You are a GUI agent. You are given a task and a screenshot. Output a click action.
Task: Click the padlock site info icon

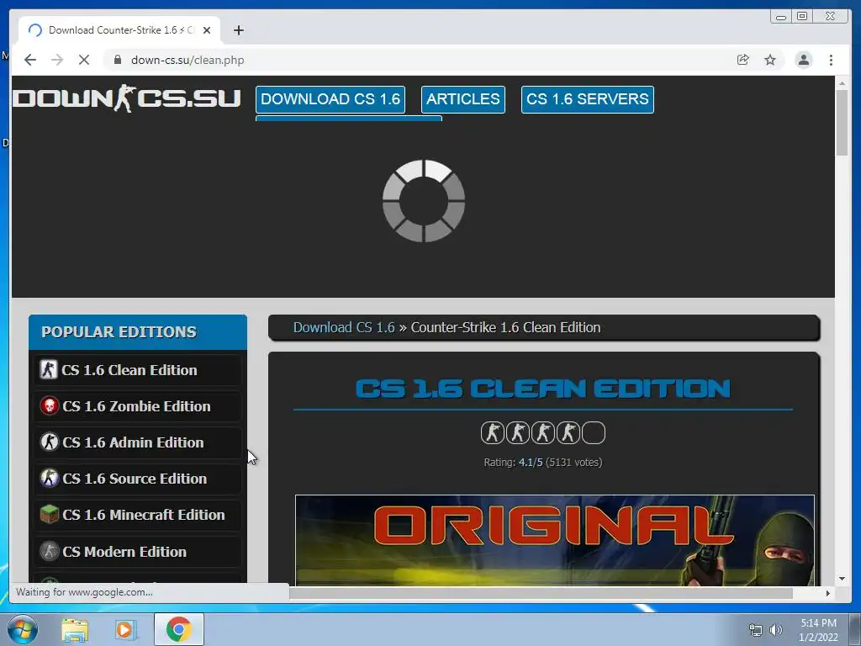pos(118,60)
